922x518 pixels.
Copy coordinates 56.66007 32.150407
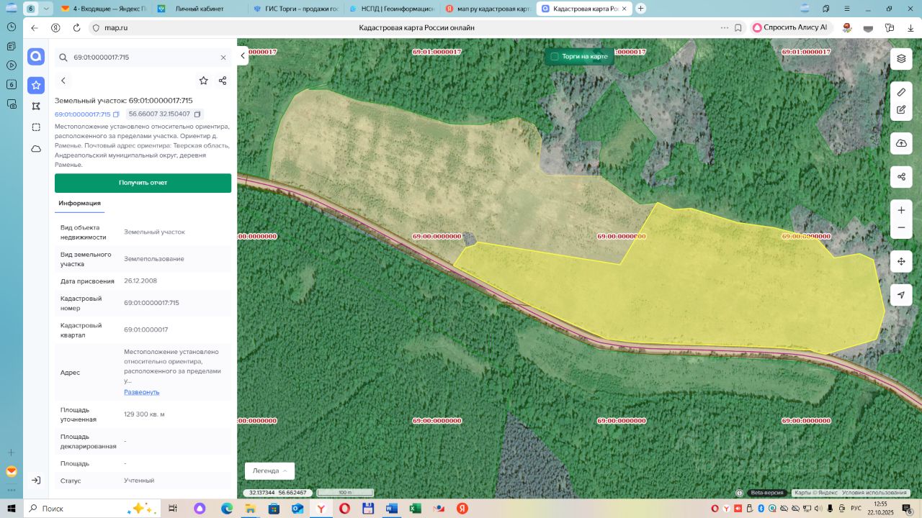[198, 114]
